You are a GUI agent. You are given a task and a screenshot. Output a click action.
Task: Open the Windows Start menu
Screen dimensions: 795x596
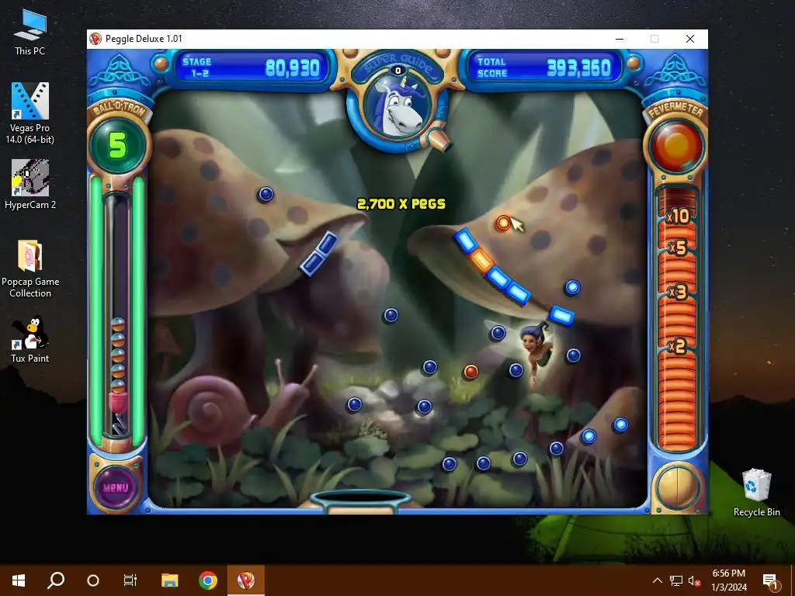pyautogui.click(x=19, y=580)
